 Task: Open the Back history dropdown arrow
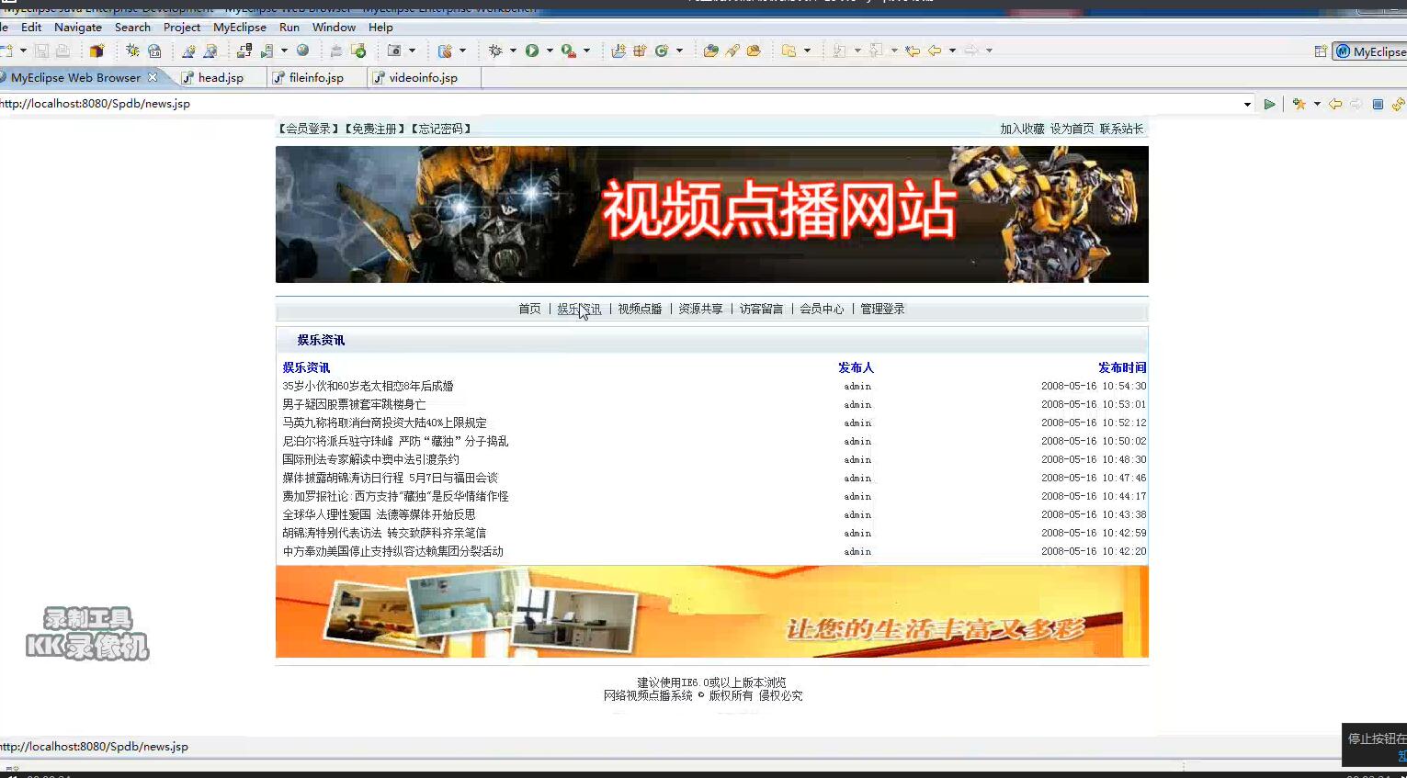tap(952, 51)
